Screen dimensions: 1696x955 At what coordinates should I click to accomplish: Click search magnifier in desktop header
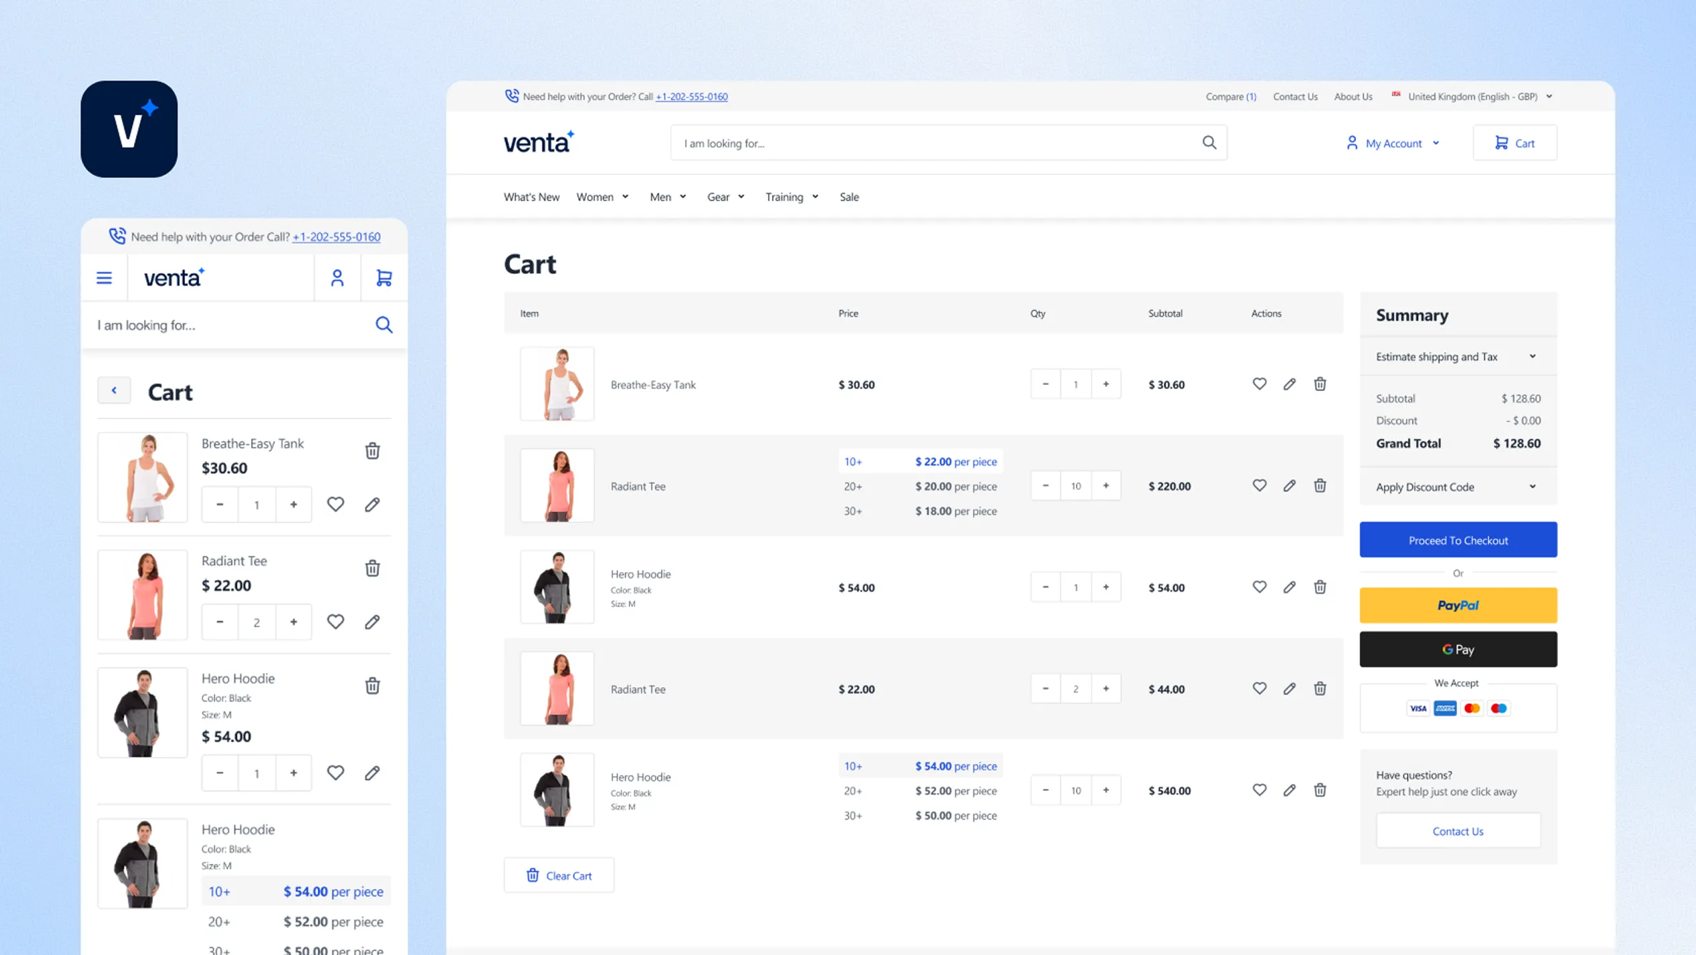pos(1209,143)
